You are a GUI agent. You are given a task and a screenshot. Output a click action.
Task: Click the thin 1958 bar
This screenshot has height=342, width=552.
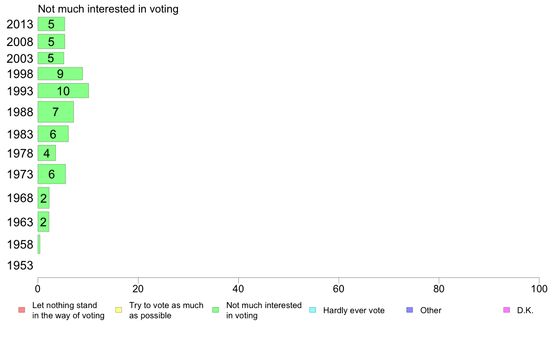tap(39, 244)
